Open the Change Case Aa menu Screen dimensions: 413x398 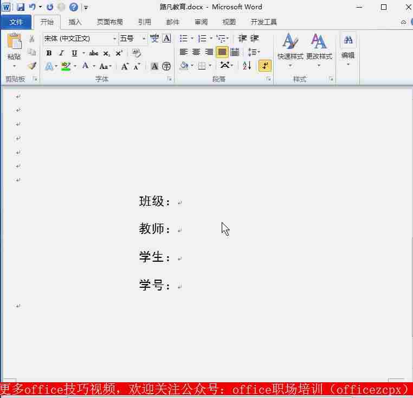[x=105, y=66]
